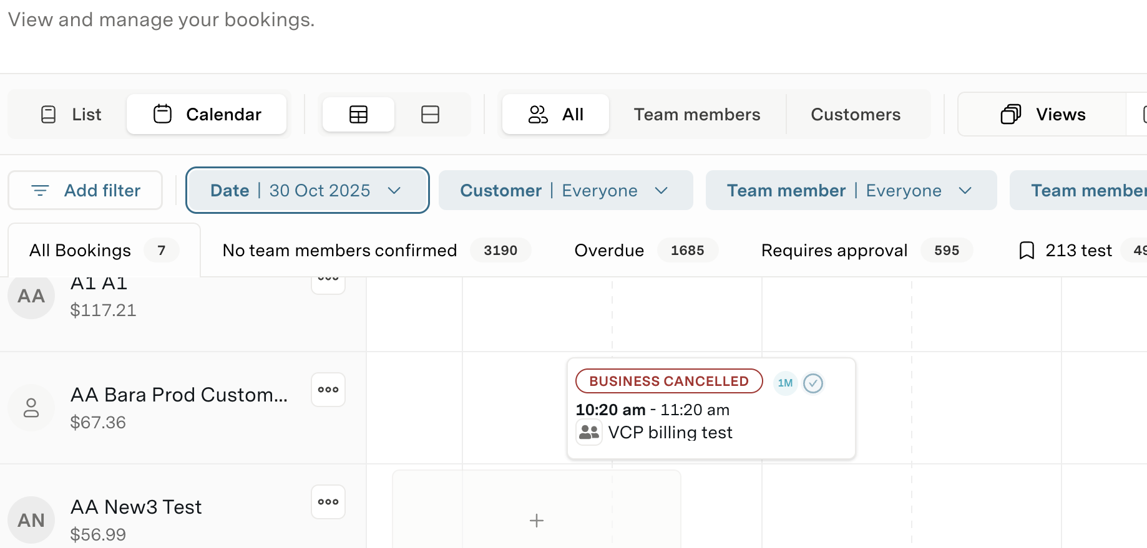Expand the Team member Everyone filter dropdown
The width and height of the screenshot is (1147, 548).
851,190
